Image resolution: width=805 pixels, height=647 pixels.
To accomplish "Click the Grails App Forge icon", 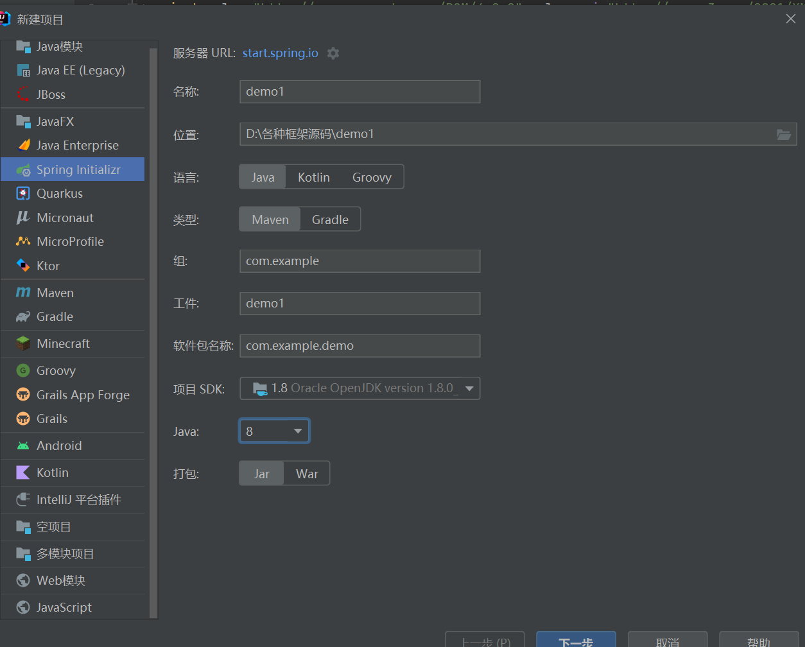I will click(x=24, y=395).
